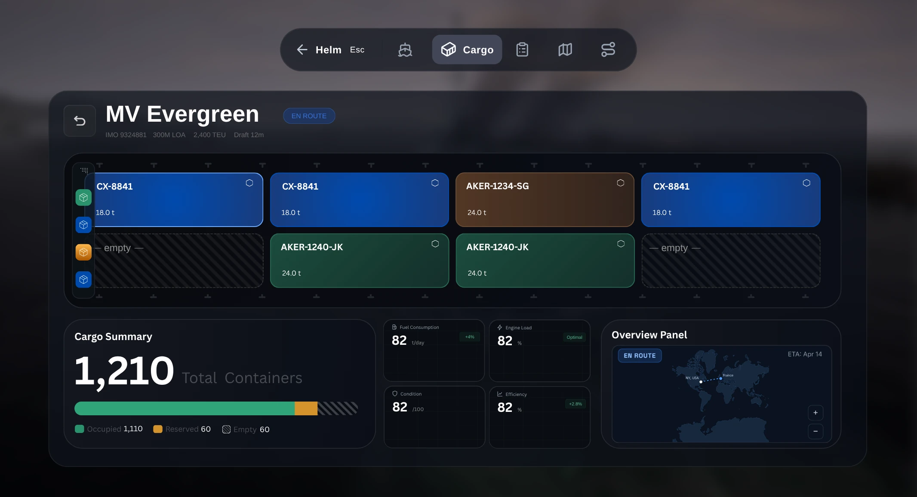Select the orange container icon in sidebar
This screenshot has width=917, height=497.
[x=83, y=252]
